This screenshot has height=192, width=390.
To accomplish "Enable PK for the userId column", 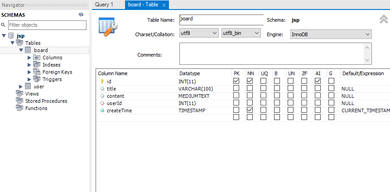I will pyautogui.click(x=236, y=102).
